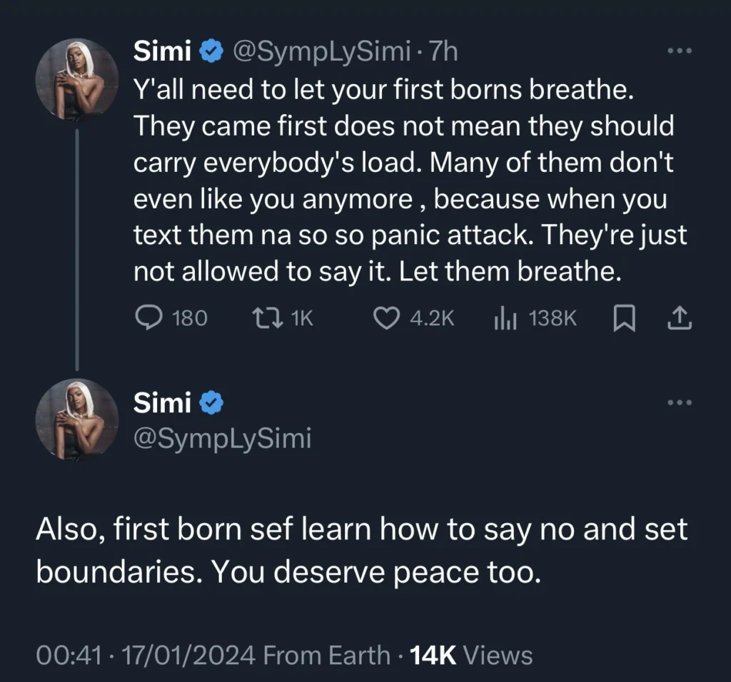Screen dimensions: 731x682
Task: Click the reply comment icon on first tweet
Action: [148, 317]
